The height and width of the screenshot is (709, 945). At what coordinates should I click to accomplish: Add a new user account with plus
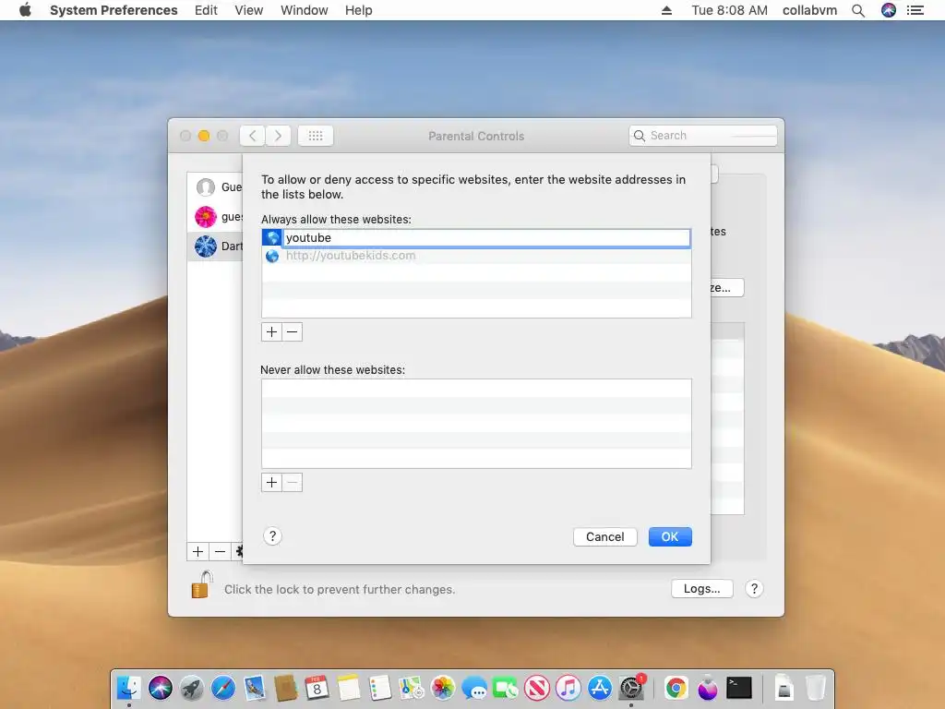pos(197,551)
